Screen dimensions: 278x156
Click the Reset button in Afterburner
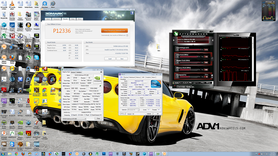(203, 83)
